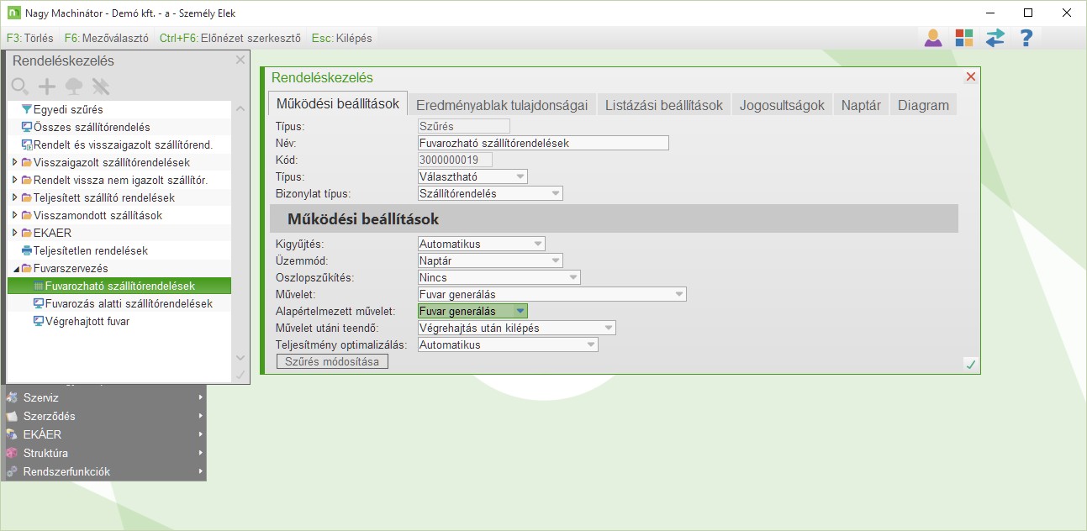Switch to Jogosultságok tab
The image size is (1087, 531).
pyautogui.click(x=782, y=105)
